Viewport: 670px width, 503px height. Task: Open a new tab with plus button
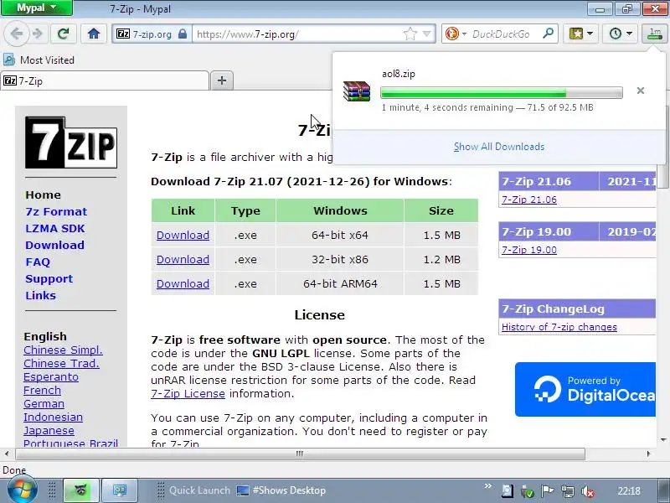(222, 80)
